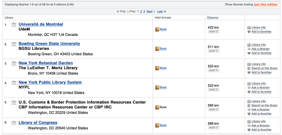Go to results page 2
The width and height of the screenshot is (282, 135).
pyautogui.click(x=141, y=11)
